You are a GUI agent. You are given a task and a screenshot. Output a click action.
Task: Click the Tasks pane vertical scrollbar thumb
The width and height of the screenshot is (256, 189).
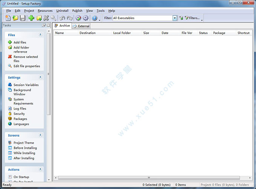(49, 74)
